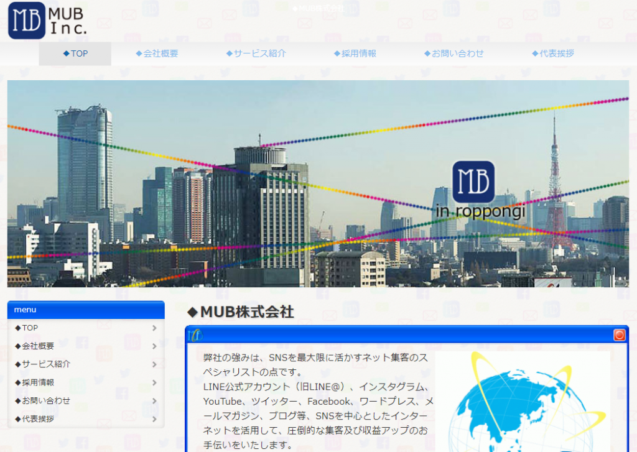Image resolution: width=637 pixels, height=452 pixels.
Task: Select サービス紹介 in the sidebar menu
Action: coord(86,364)
